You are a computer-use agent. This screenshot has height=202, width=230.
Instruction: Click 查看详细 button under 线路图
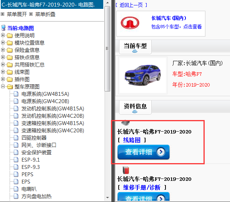click(144, 152)
